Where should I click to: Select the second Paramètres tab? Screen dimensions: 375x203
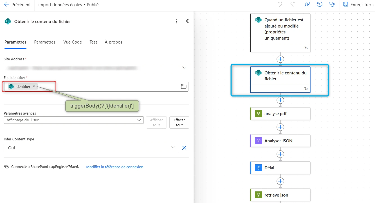45,42
